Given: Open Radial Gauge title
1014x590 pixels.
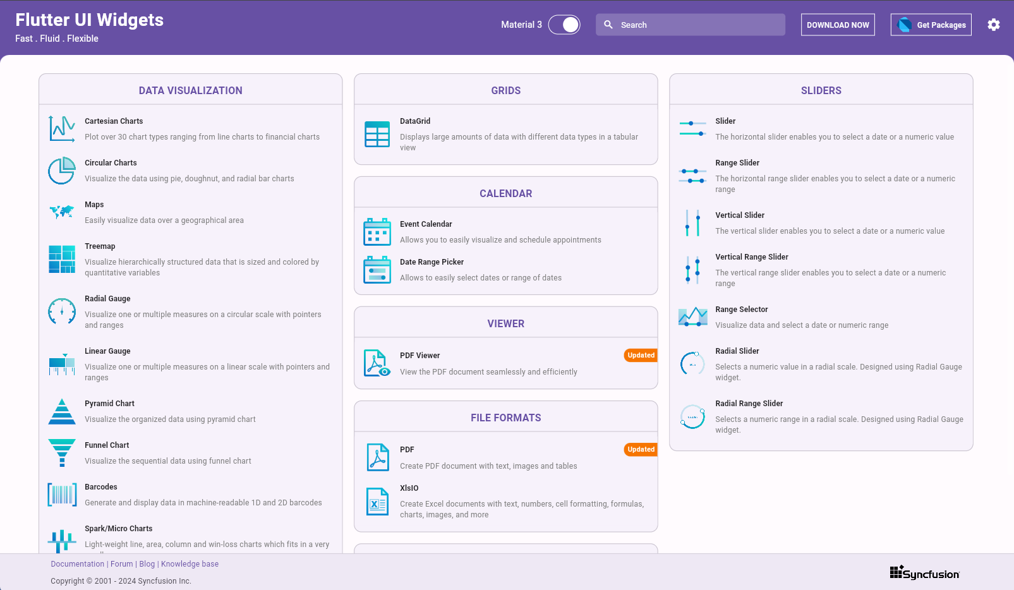Looking at the screenshot, I should [x=107, y=299].
